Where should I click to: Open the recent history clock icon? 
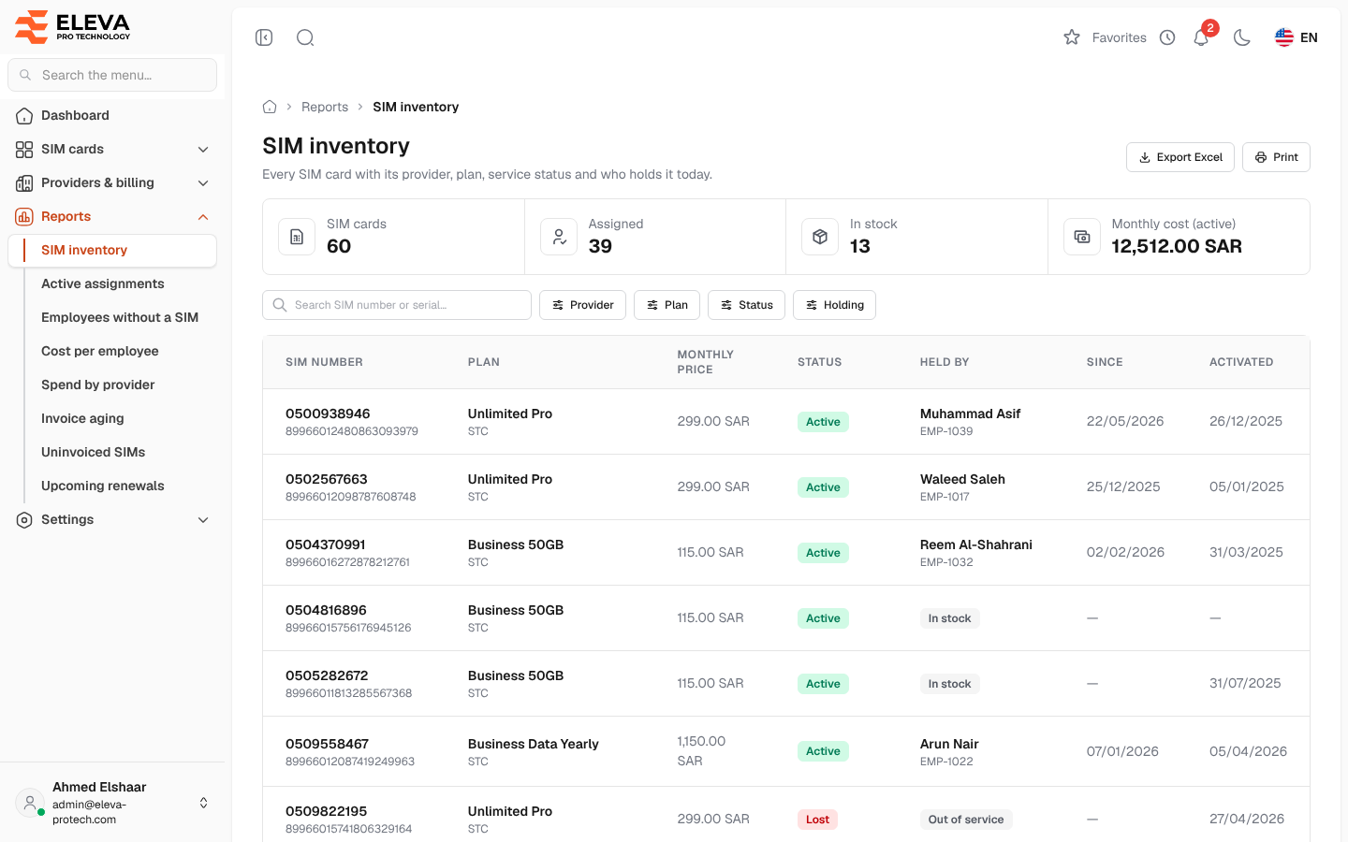pyautogui.click(x=1167, y=37)
